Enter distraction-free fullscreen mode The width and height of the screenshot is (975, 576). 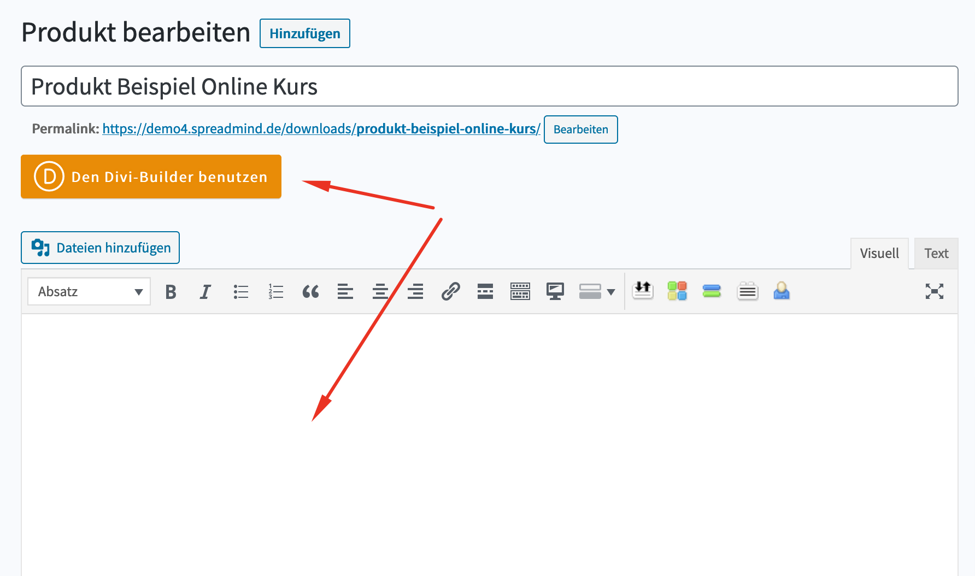[935, 291]
